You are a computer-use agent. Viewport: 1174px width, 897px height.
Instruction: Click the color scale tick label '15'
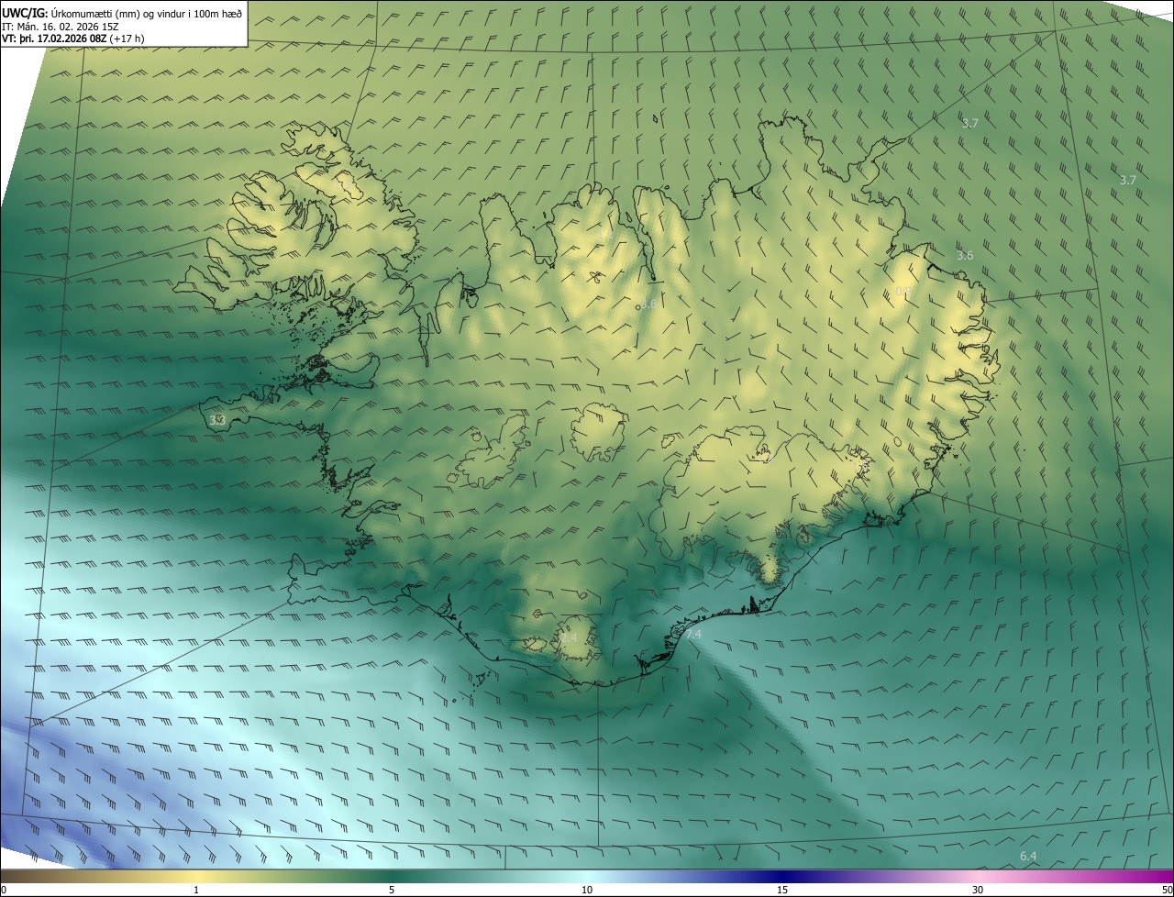(782, 891)
